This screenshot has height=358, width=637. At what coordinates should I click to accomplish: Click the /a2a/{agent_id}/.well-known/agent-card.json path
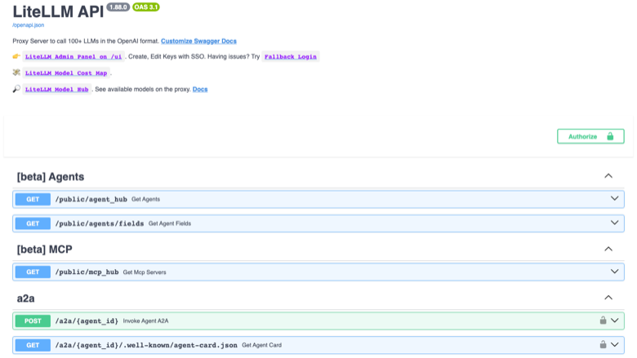click(146, 345)
